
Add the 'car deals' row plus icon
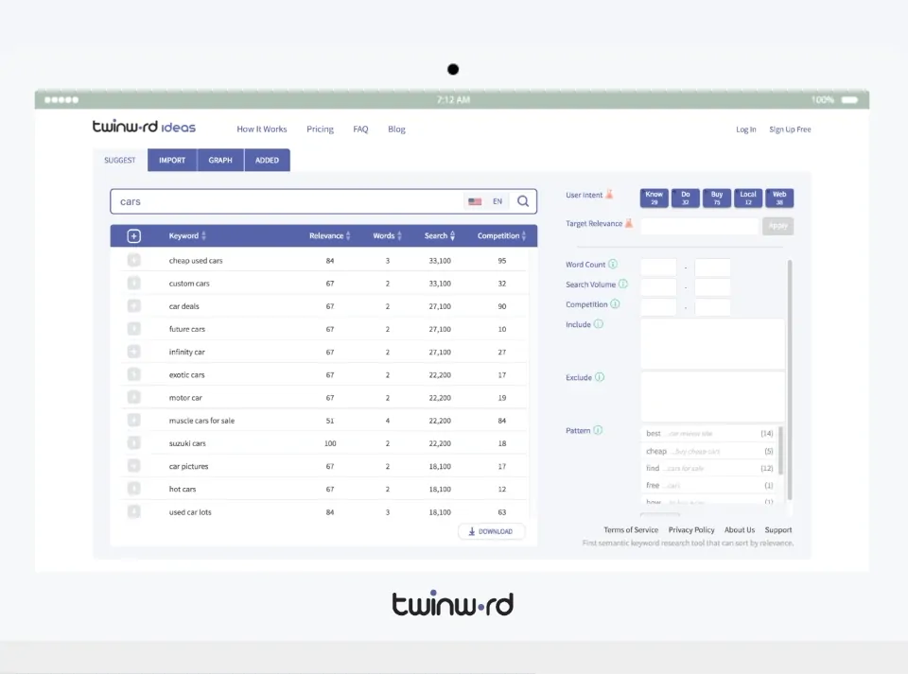133,306
